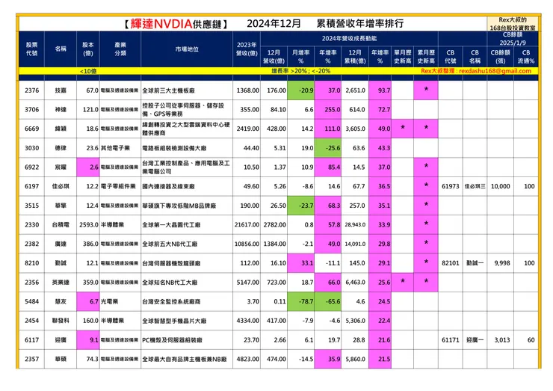Click the pink yearly change cell 111.0
Viewport: 553px width, 391px height.
(x=327, y=129)
